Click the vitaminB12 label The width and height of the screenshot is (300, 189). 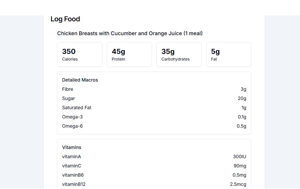tap(74, 184)
